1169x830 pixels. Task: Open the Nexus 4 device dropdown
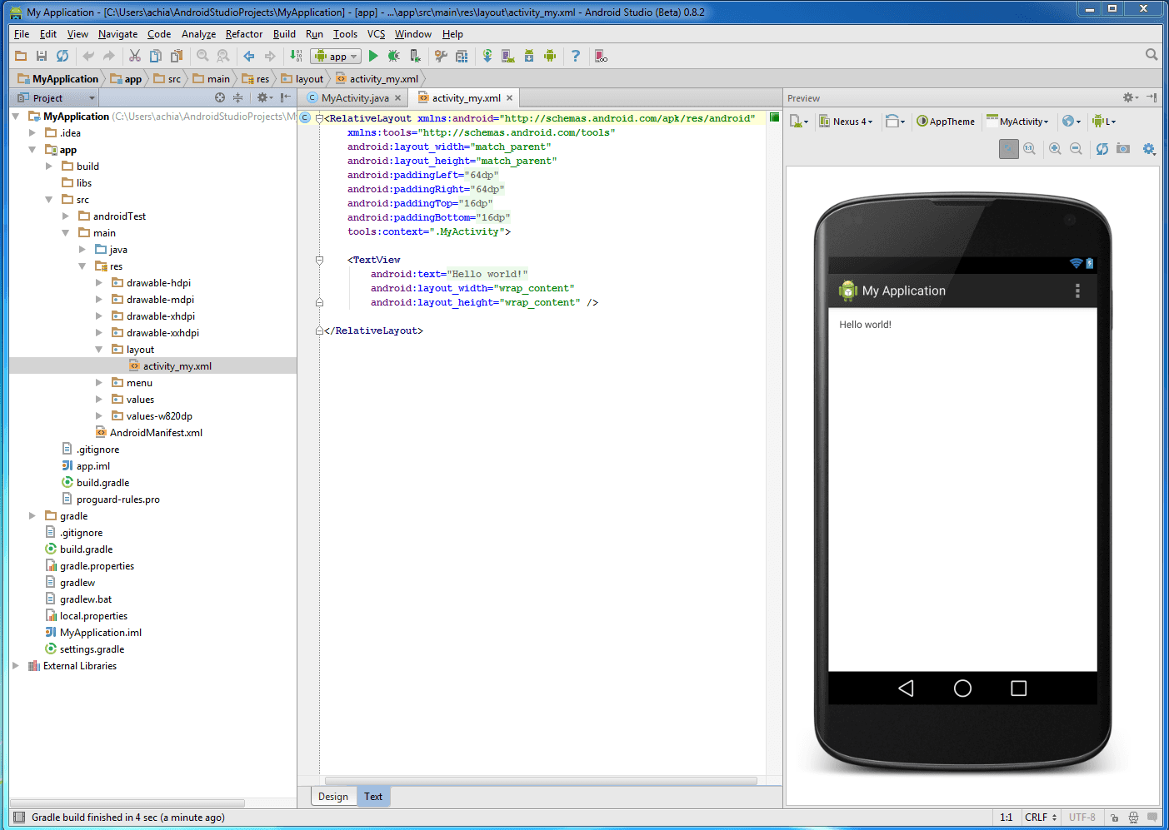(846, 122)
